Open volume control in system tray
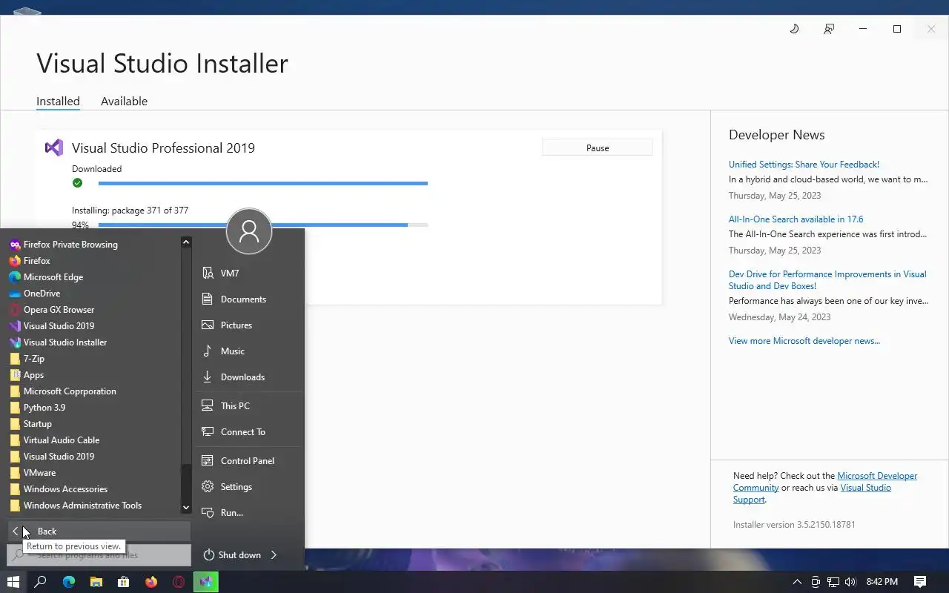This screenshot has height=593, width=949. pos(850,582)
